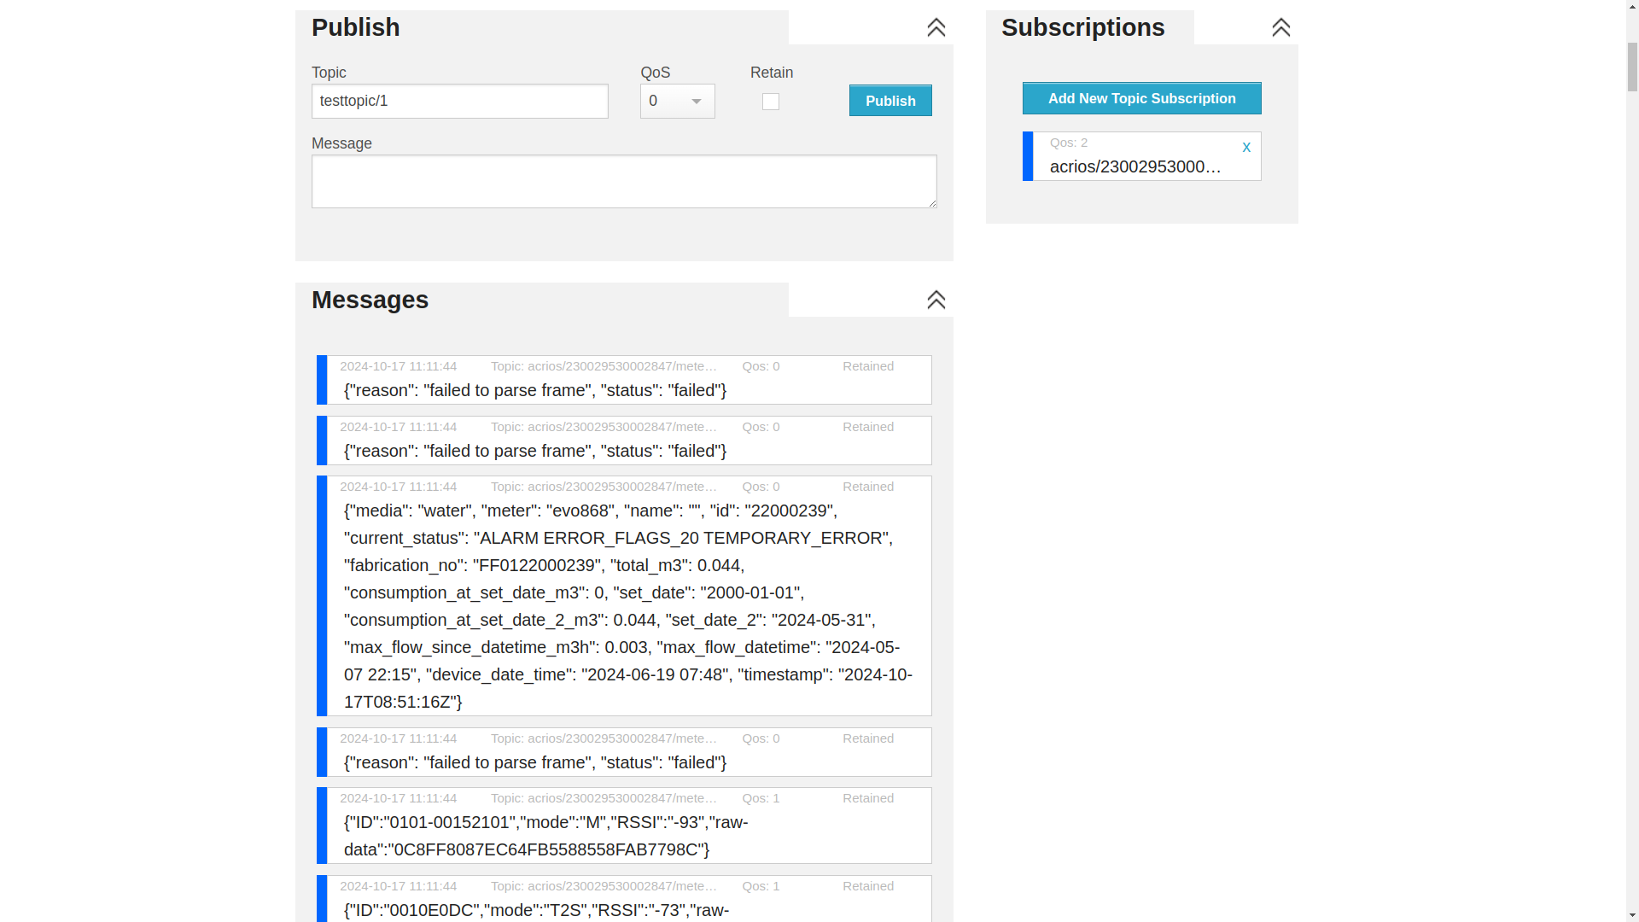Click the Publish button

pyautogui.click(x=890, y=101)
